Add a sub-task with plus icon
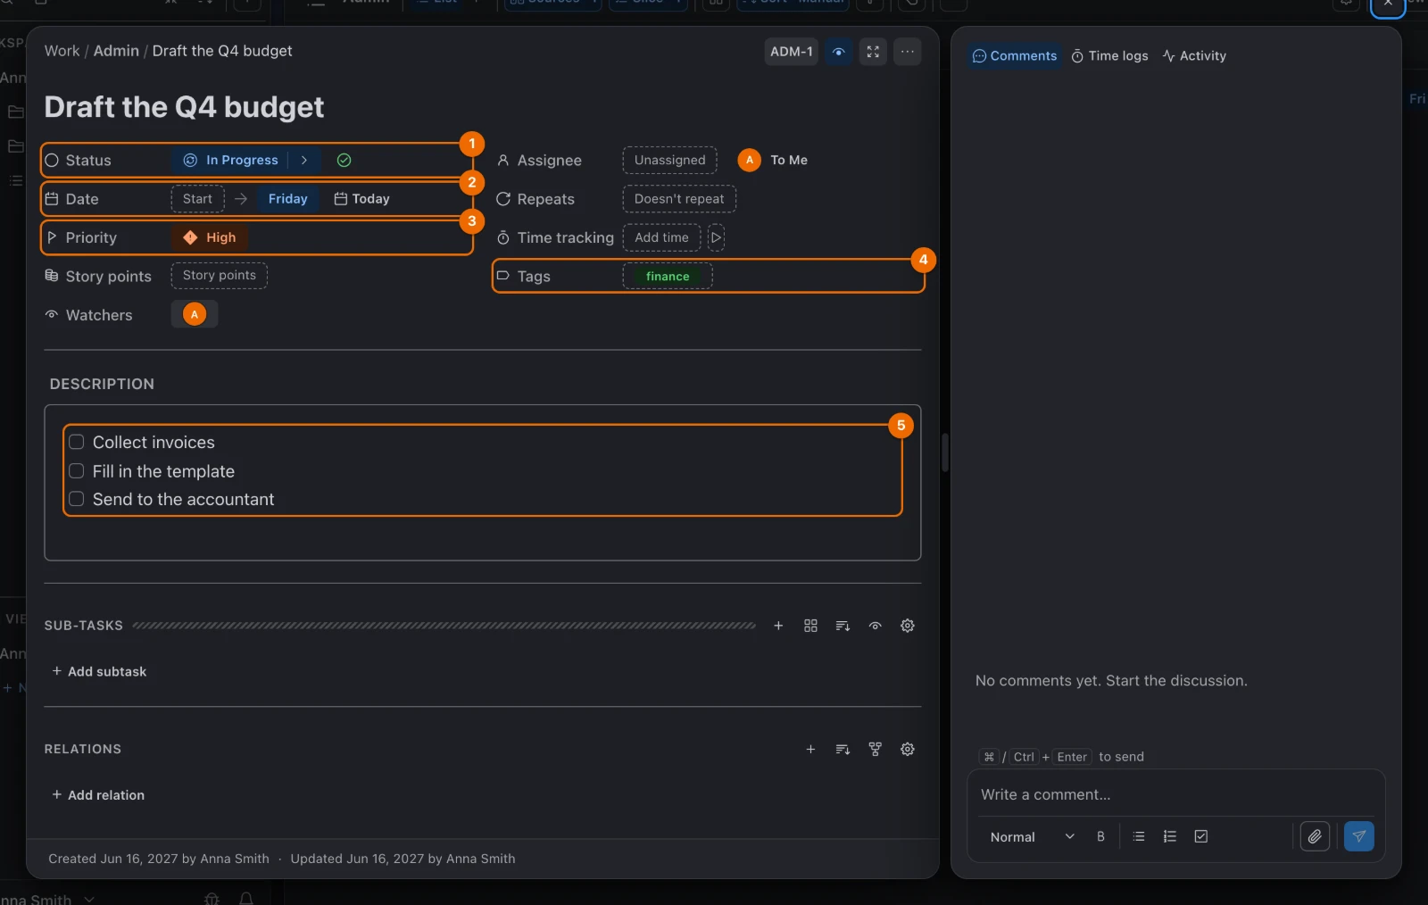The width and height of the screenshot is (1428, 905). tap(778, 626)
